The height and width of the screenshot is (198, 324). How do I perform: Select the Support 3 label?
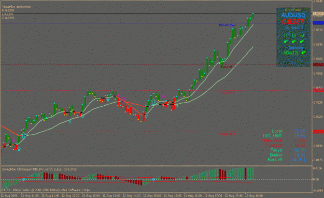pyautogui.click(x=228, y=134)
